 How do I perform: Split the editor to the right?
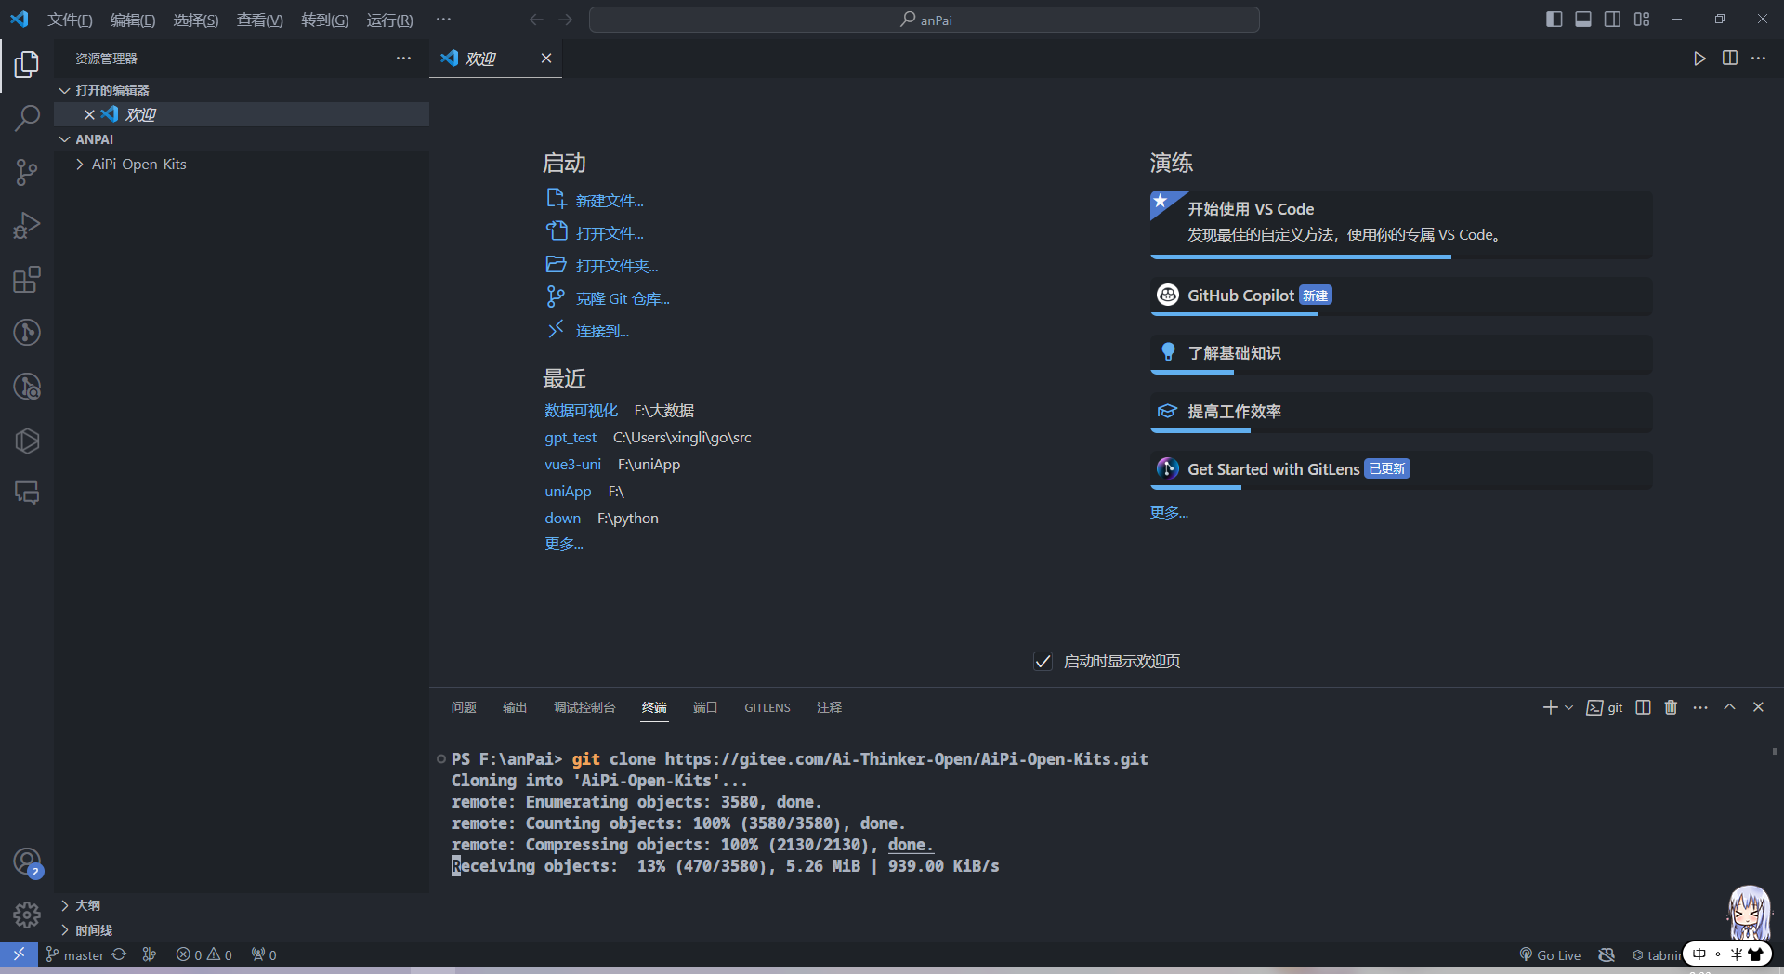coord(1729,59)
